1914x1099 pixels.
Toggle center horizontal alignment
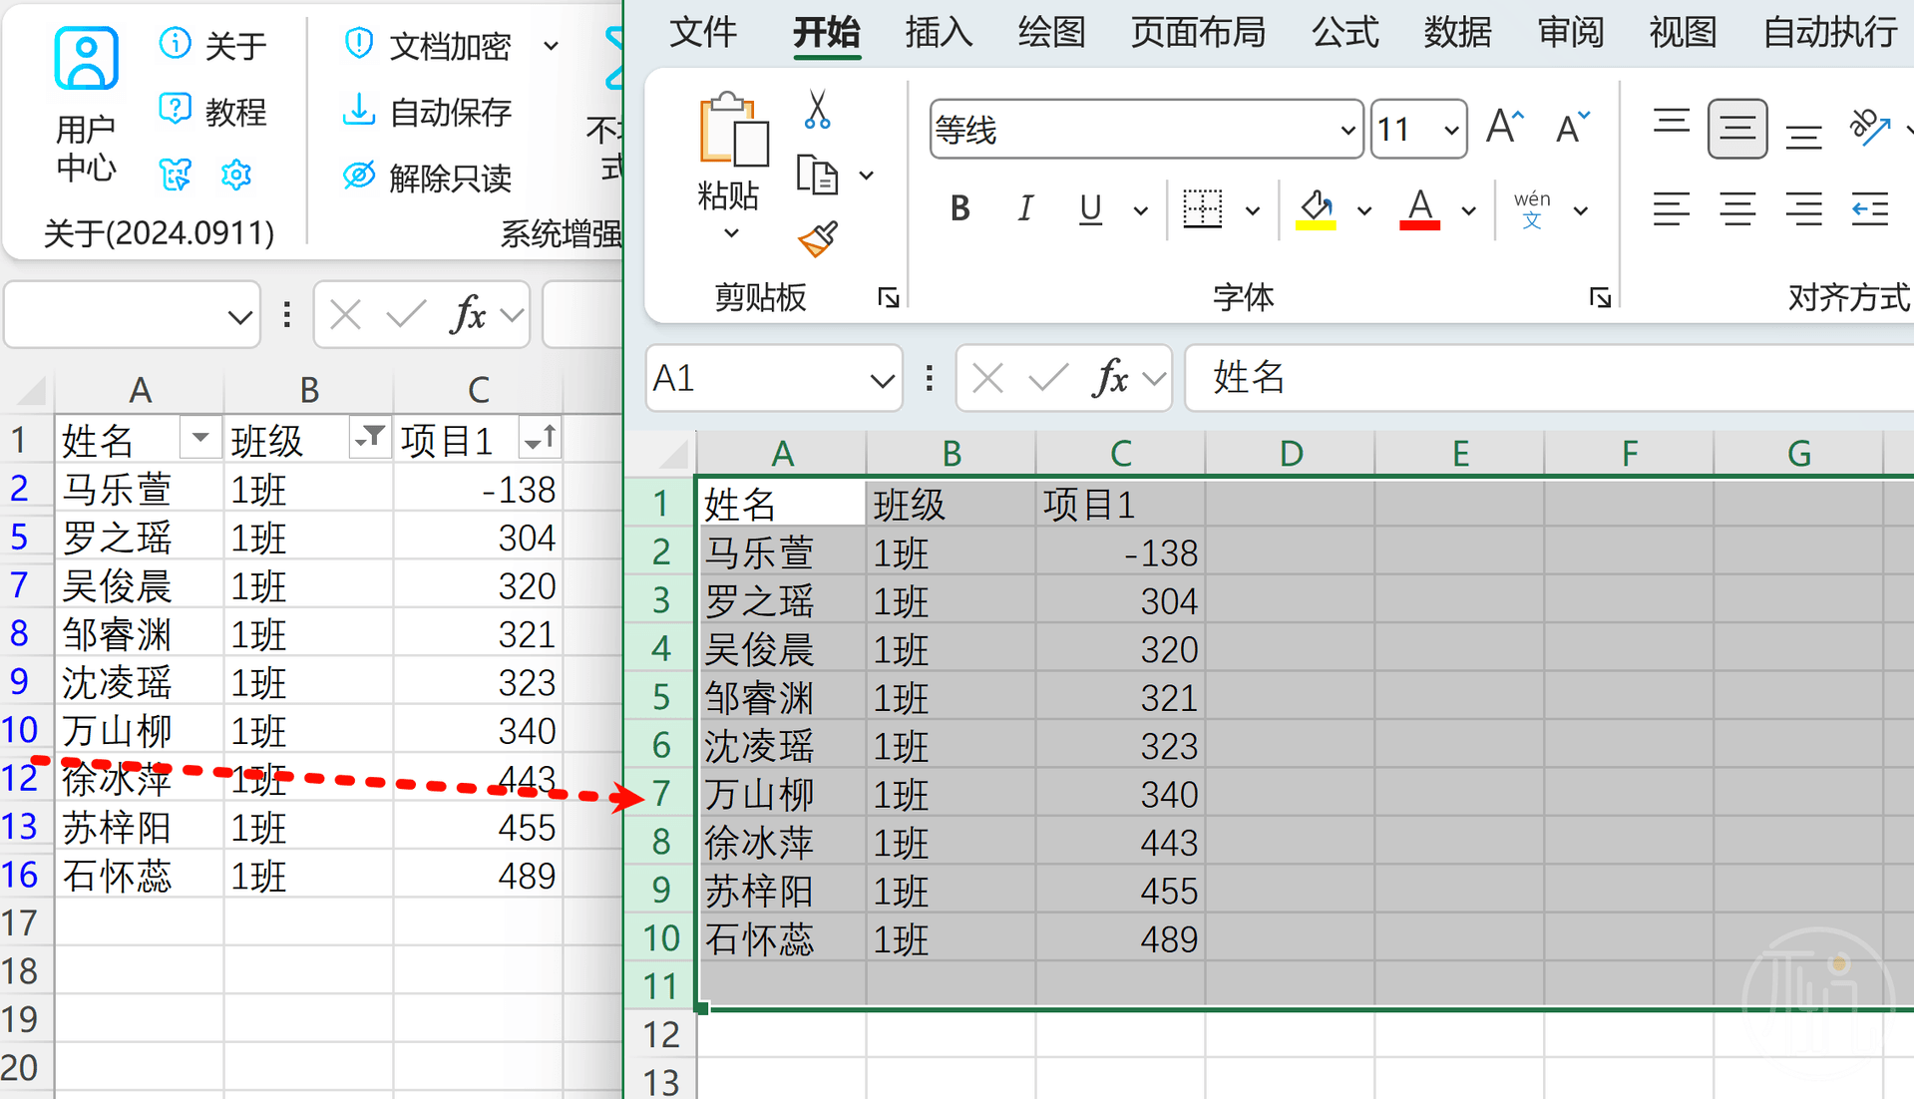click(1737, 208)
